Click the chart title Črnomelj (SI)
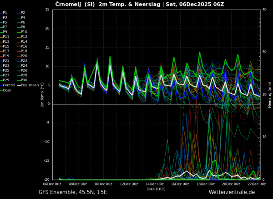 point(76,4)
